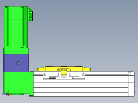Click circular hole on blue housing
138x103 pixels.
tap(18, 63)
